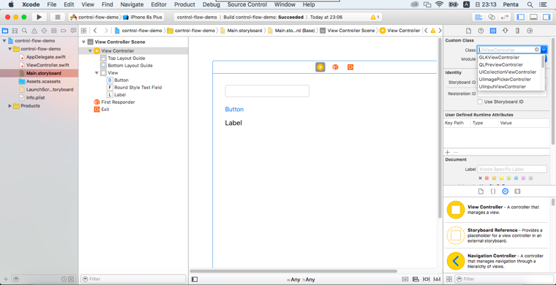Screen dimensions: 556x285
Task: Show the Code Snippet library
Action: pos(493,191)
